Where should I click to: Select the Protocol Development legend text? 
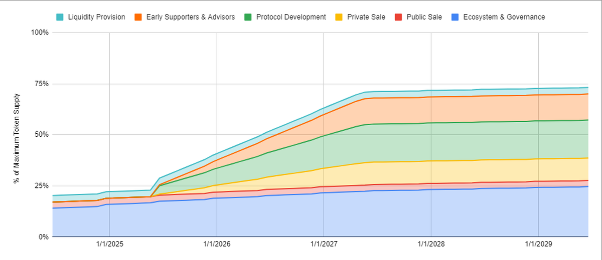[x=291, y=17]
